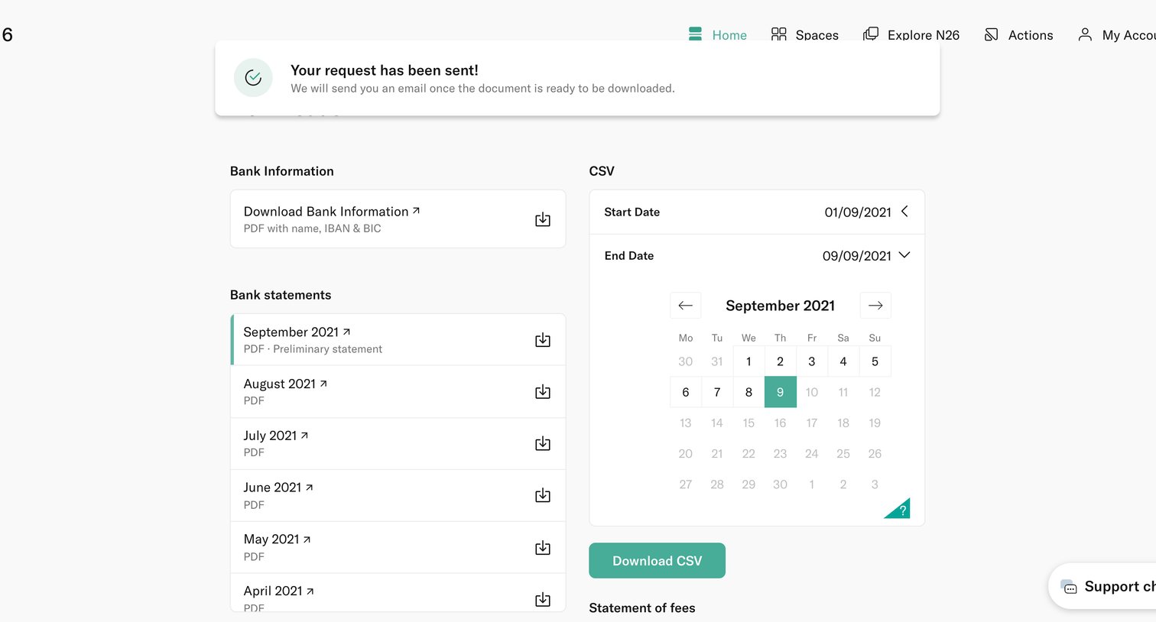Image resolution: width=1156 pixels, height=622 pixels.
Task: Download the Bank Information PDF icon
Action: pyautogui.click(x=543, y=219)
